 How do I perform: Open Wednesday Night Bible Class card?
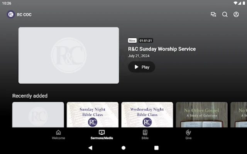coord(147,115)
